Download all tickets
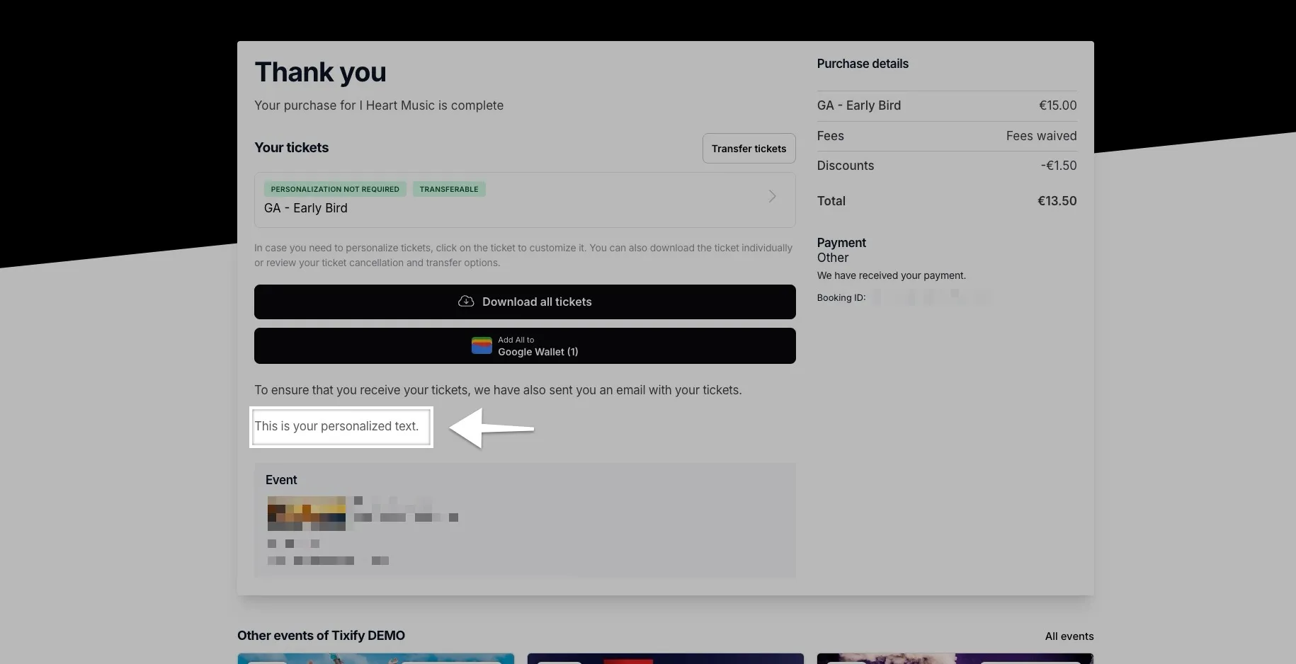The height and width of the screenshot is (664, 1296). (x=525, y=302)
